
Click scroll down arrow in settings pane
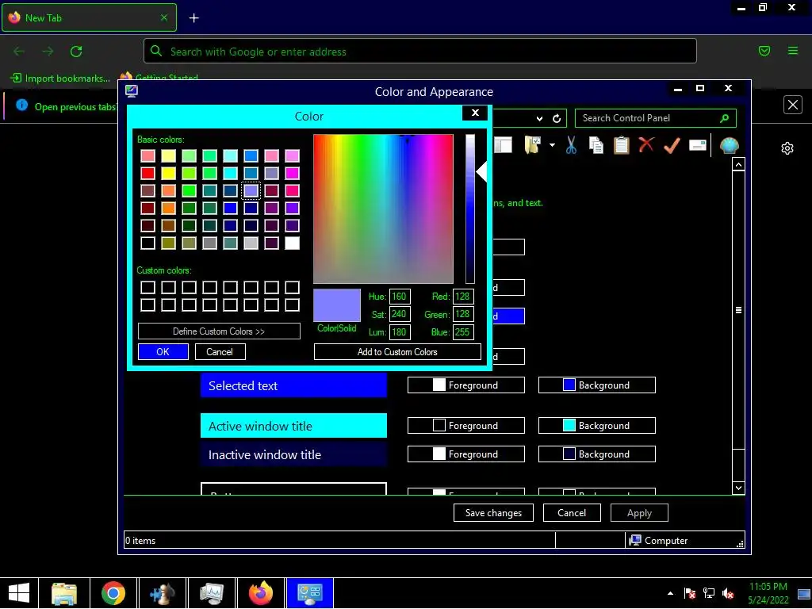click(x=738, y=488)
